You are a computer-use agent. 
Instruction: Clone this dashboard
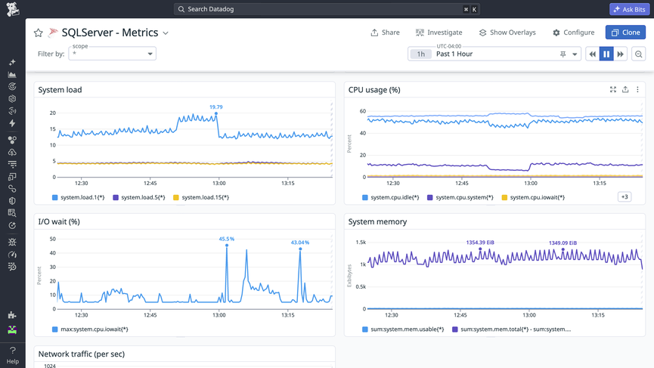pyautogui.click(x=625, y=32)
